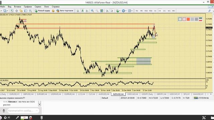Toggle chart auto scroll icon
Viewport: 214px width, 120px height.
pyautogui.click(x=107, y=11)
